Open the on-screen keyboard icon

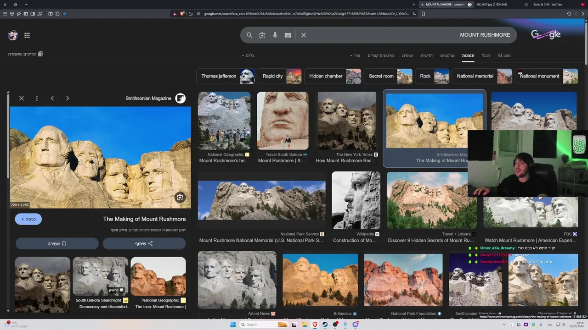tap(288, 35)
